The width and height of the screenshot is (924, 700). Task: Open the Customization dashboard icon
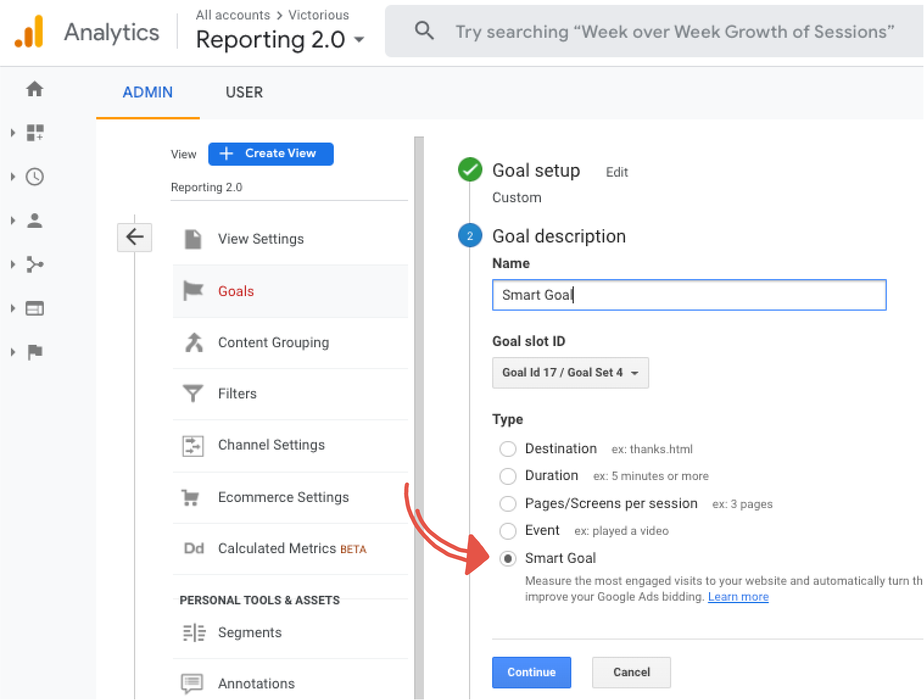[x=35, y=133]
